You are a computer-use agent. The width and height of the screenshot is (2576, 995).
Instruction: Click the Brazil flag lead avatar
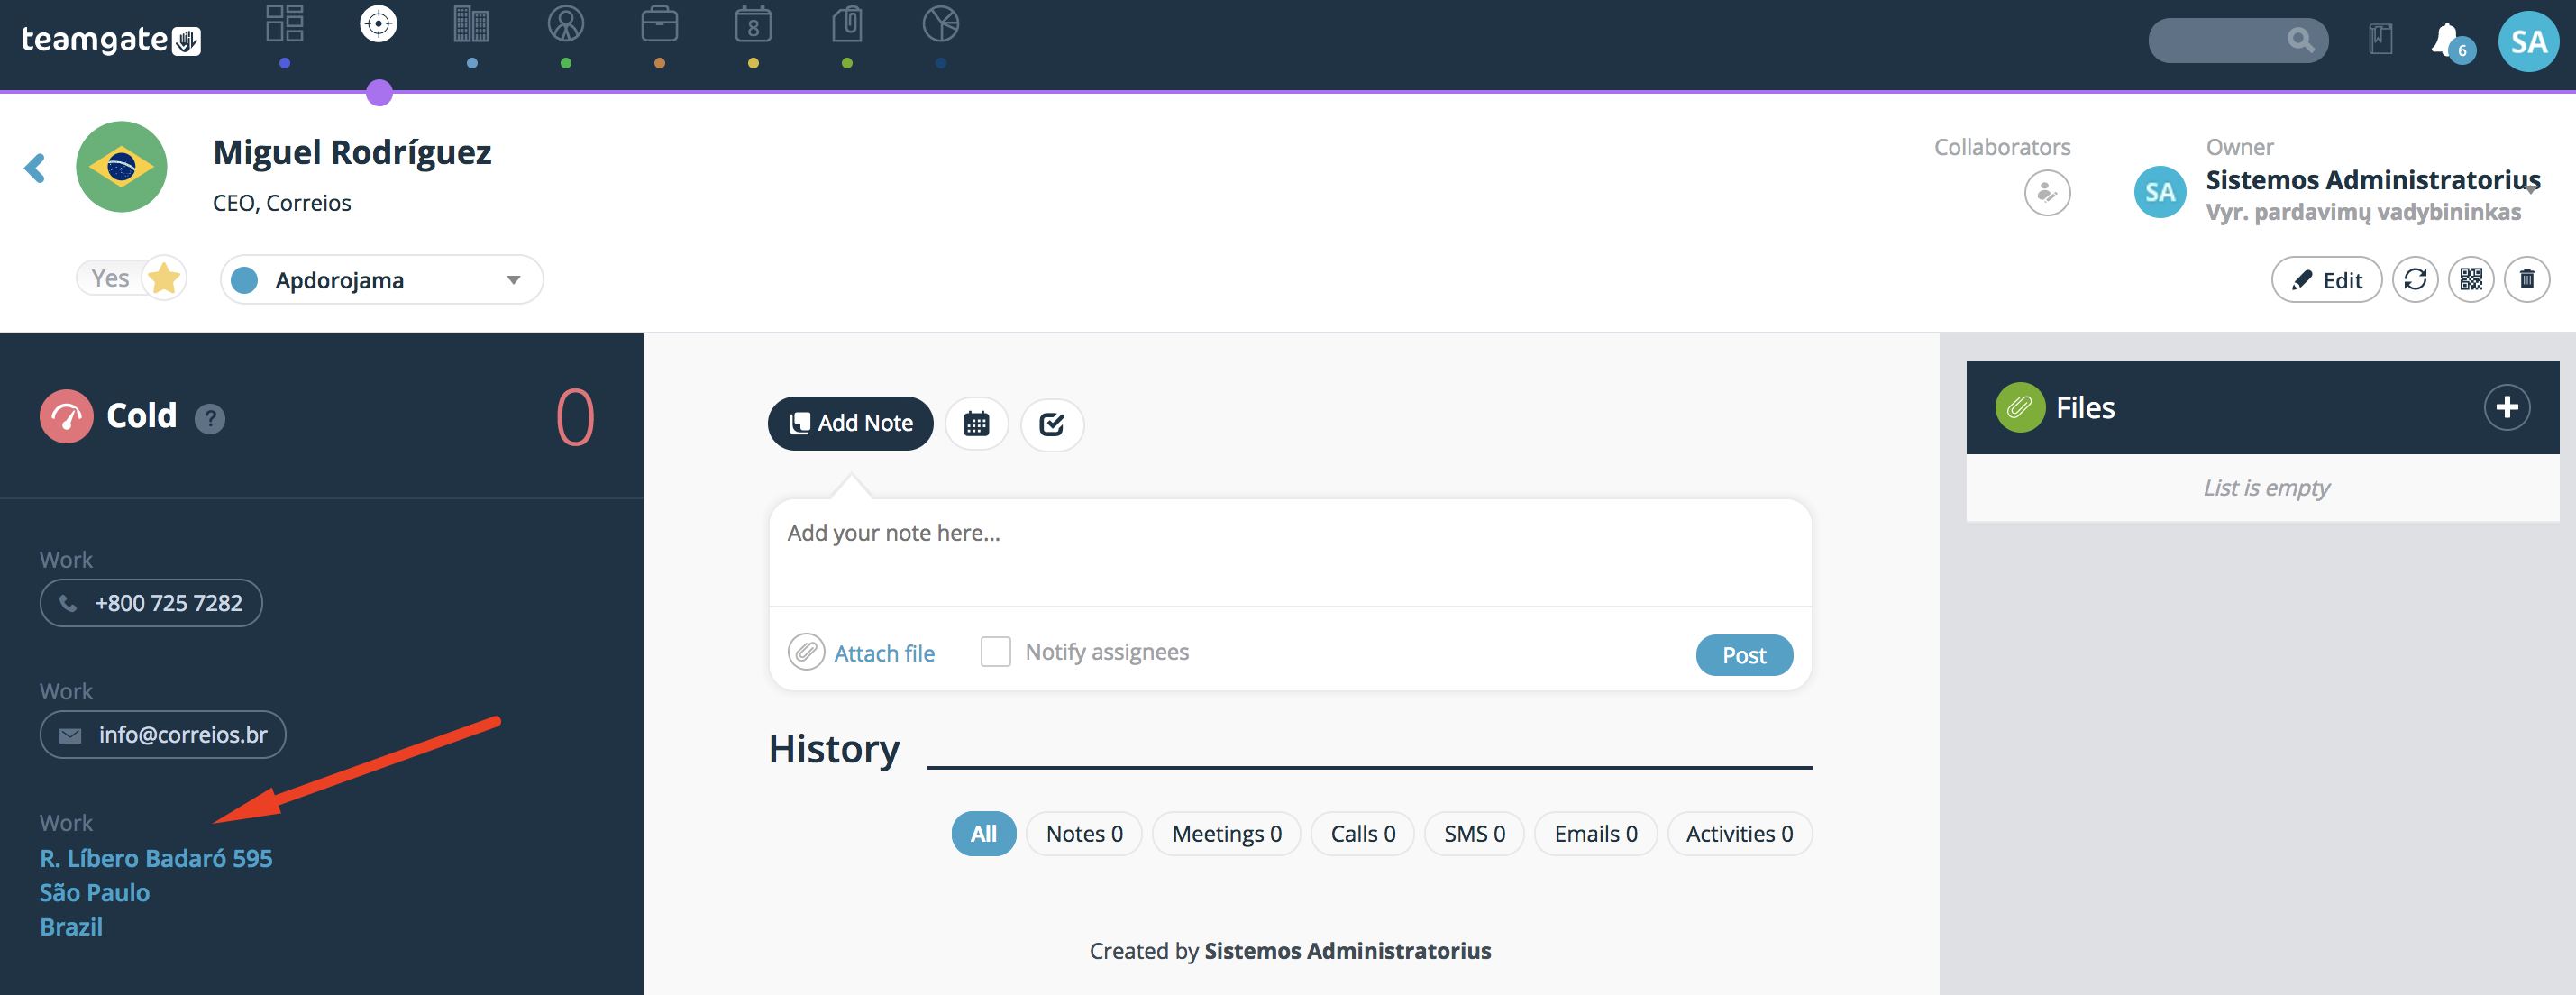pyautogui.click(x=121, y=167)
